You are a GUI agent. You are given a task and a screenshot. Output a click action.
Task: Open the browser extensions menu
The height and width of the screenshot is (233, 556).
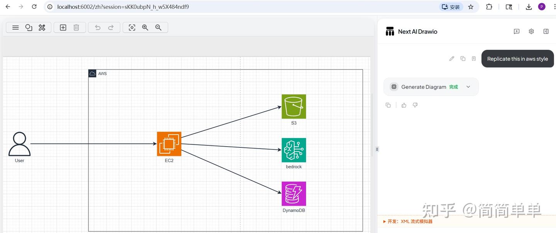click(x=489, y=7)
